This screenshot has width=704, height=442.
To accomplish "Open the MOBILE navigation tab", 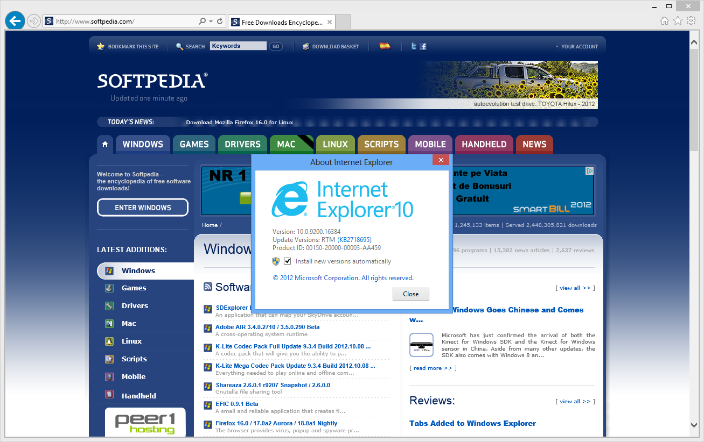I will [x=430, y=144].
